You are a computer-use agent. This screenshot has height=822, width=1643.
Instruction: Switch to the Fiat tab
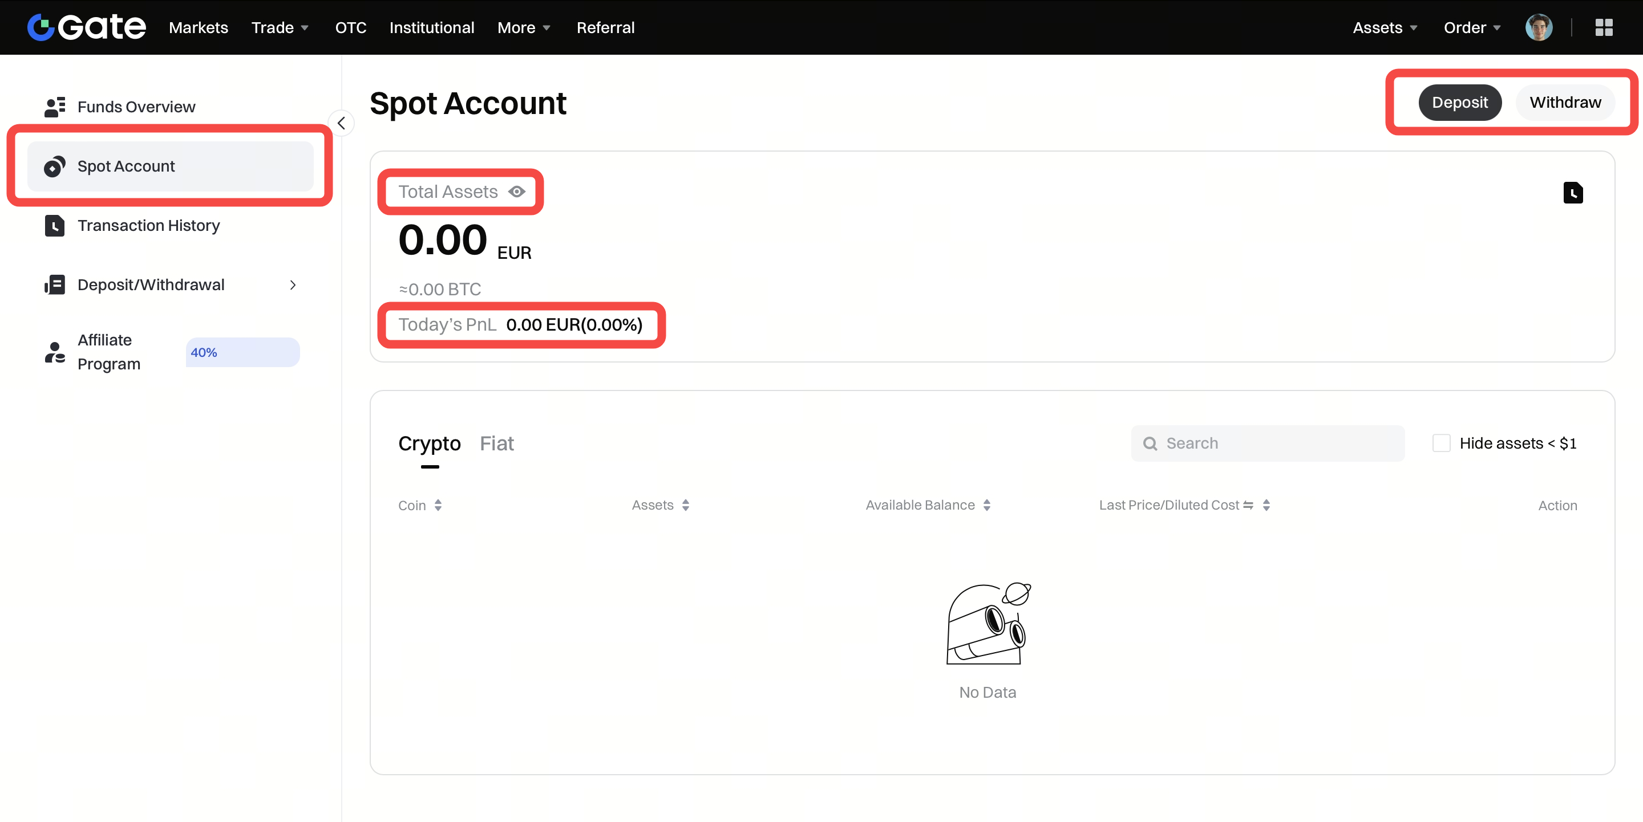(x=496, y=443)
